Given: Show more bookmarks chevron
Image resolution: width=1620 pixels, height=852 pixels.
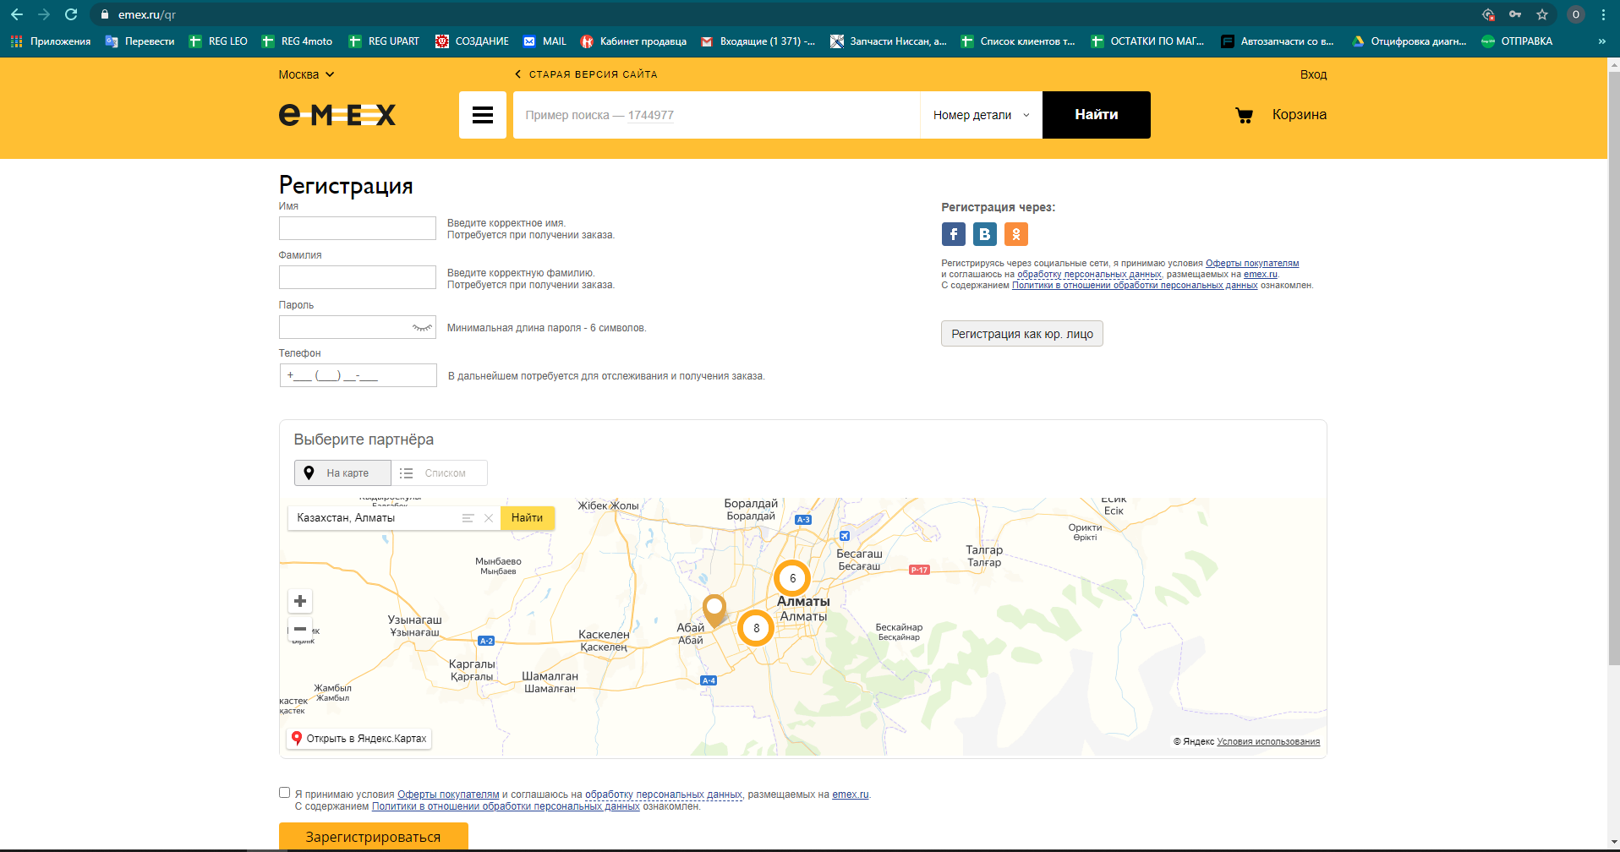Looking at the screenshot, I should point(1601,41).
